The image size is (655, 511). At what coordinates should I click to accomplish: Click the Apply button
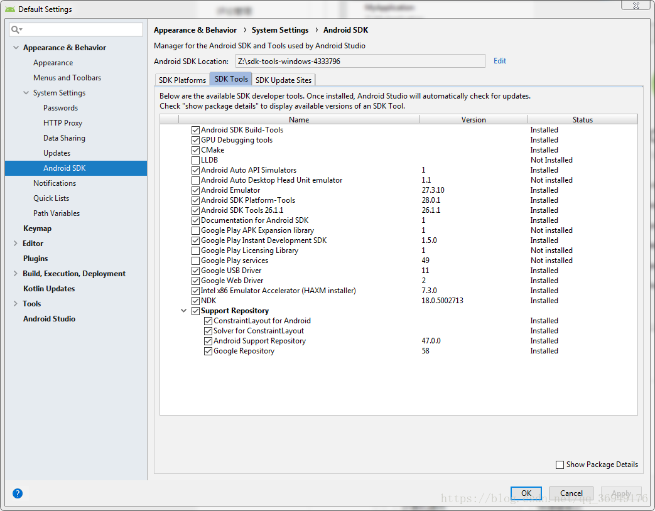pos(620,493)
